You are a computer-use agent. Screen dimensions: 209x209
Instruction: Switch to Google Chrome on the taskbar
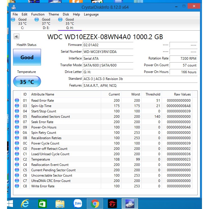click(95, 204)
